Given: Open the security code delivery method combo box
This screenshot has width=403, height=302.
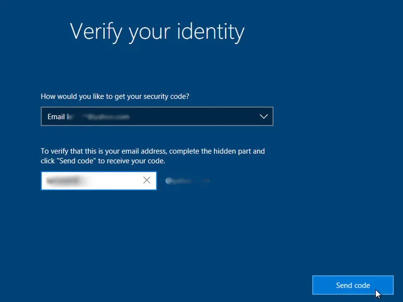Looking at the screenshot, I should [157, 116].
